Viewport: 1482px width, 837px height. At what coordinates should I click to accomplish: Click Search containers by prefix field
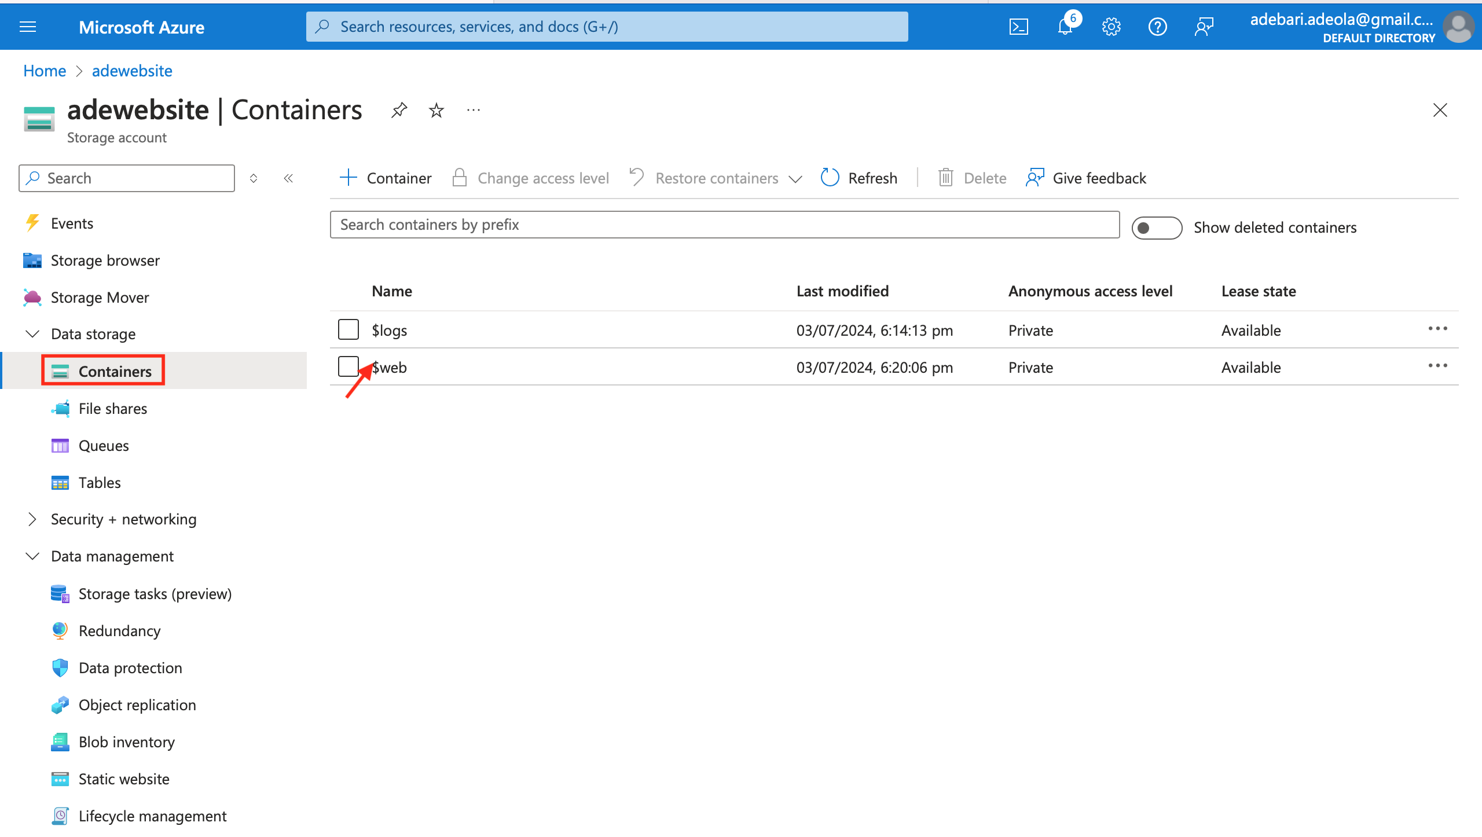(x=724, y=225)
